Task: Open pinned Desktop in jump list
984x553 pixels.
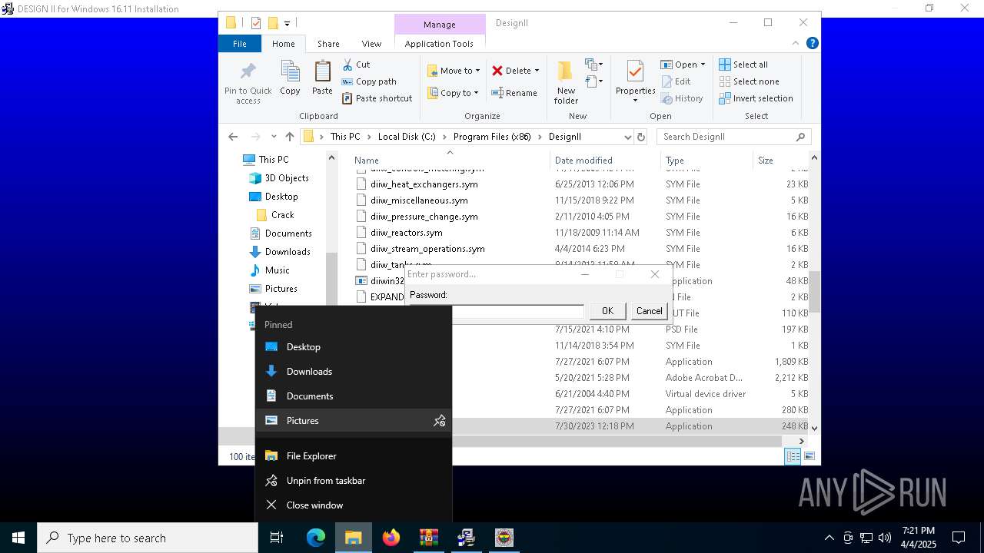Action: click(353, 347)
